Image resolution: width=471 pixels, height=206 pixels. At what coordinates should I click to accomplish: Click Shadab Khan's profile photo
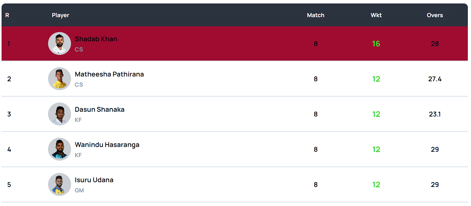click(60, 43)
